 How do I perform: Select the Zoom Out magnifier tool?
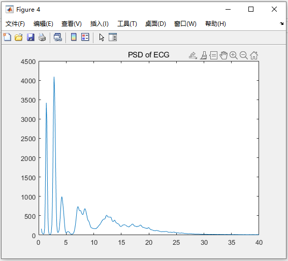pos(244,55)
